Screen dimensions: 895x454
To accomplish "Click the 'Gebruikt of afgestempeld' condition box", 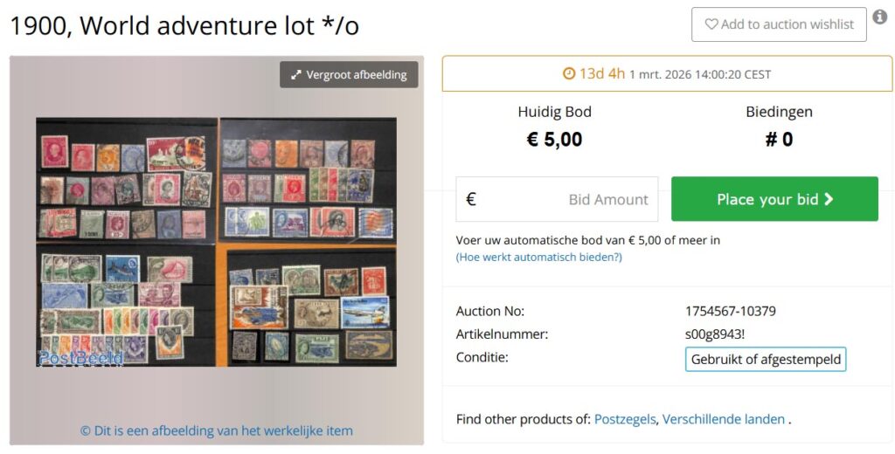I will (766, 359).
